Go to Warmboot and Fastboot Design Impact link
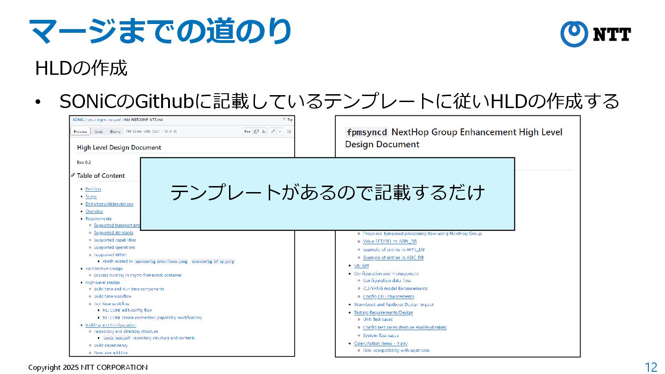This screenshot has height=374, width=665. [x=393, y=305]
